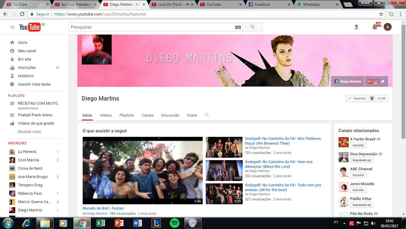Toggle Inscrito button for ABE Channel
This screenshot has height=229, width=406.
pyautogui.click(x=358, y=175)
